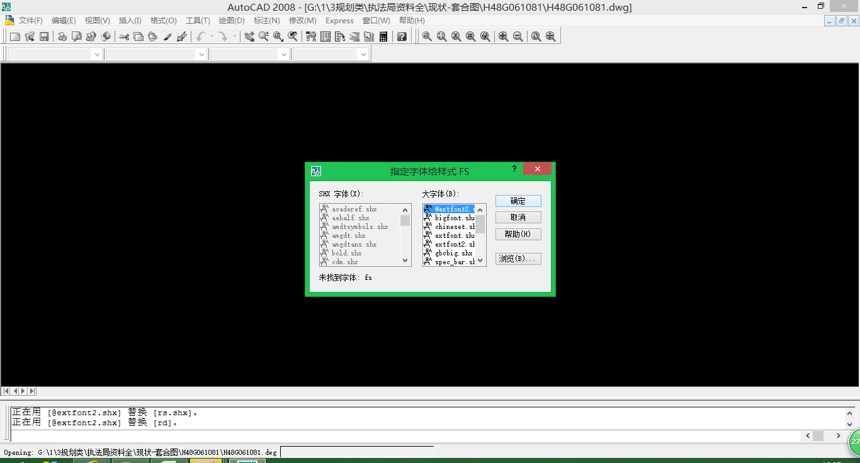Open the 编辑(E) menu
This screenshot has height=463, width=860.
[64, 21]
